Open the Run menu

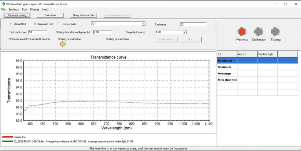click(x=24, y=9)
